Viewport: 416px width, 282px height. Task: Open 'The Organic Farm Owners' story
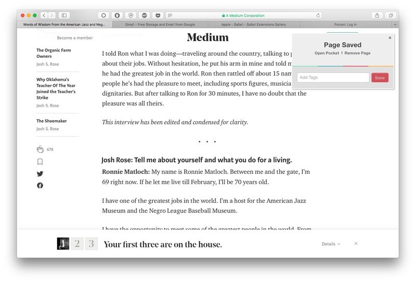[x=54, y=53]
